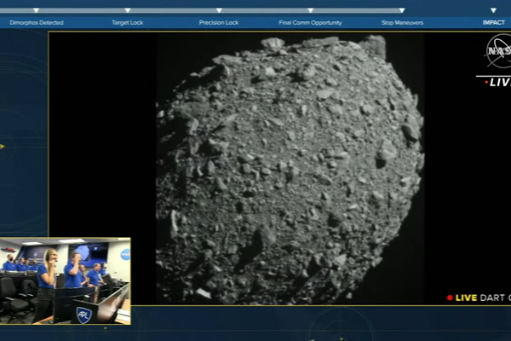
Task: Click the NASA logo on control room wall
Action: point(125,255)
